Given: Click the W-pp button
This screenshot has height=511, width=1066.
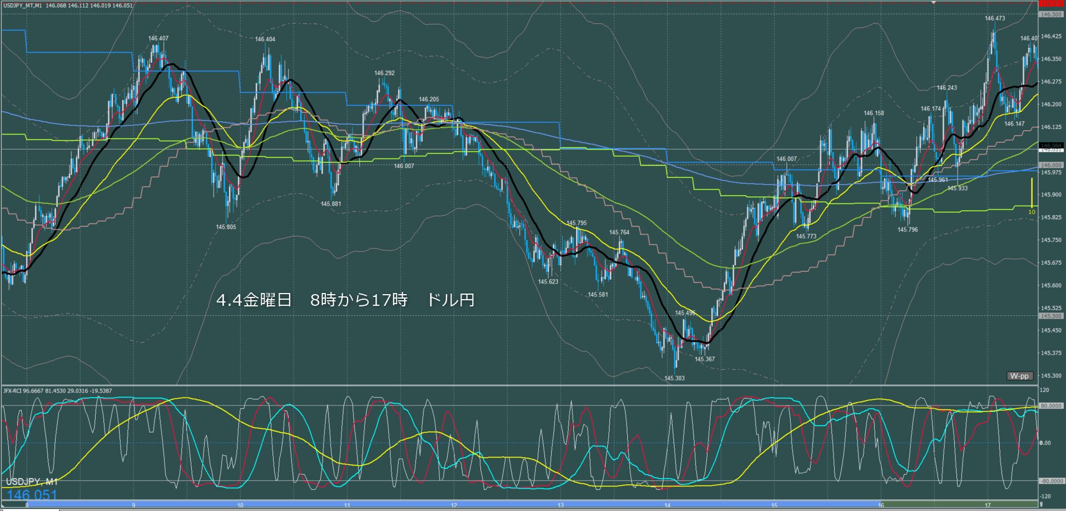Looking at the screenshot, I should point(1019,376).
